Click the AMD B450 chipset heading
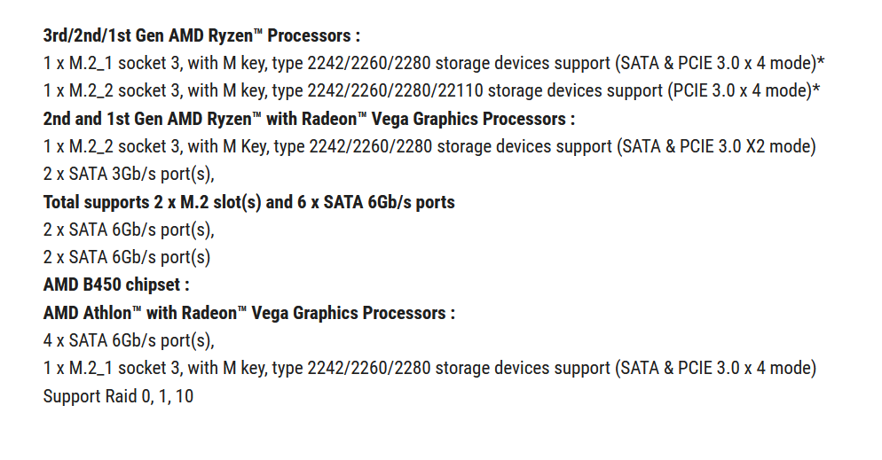The height and width of the screenshot is (460, 882). (x=116, y=285)
